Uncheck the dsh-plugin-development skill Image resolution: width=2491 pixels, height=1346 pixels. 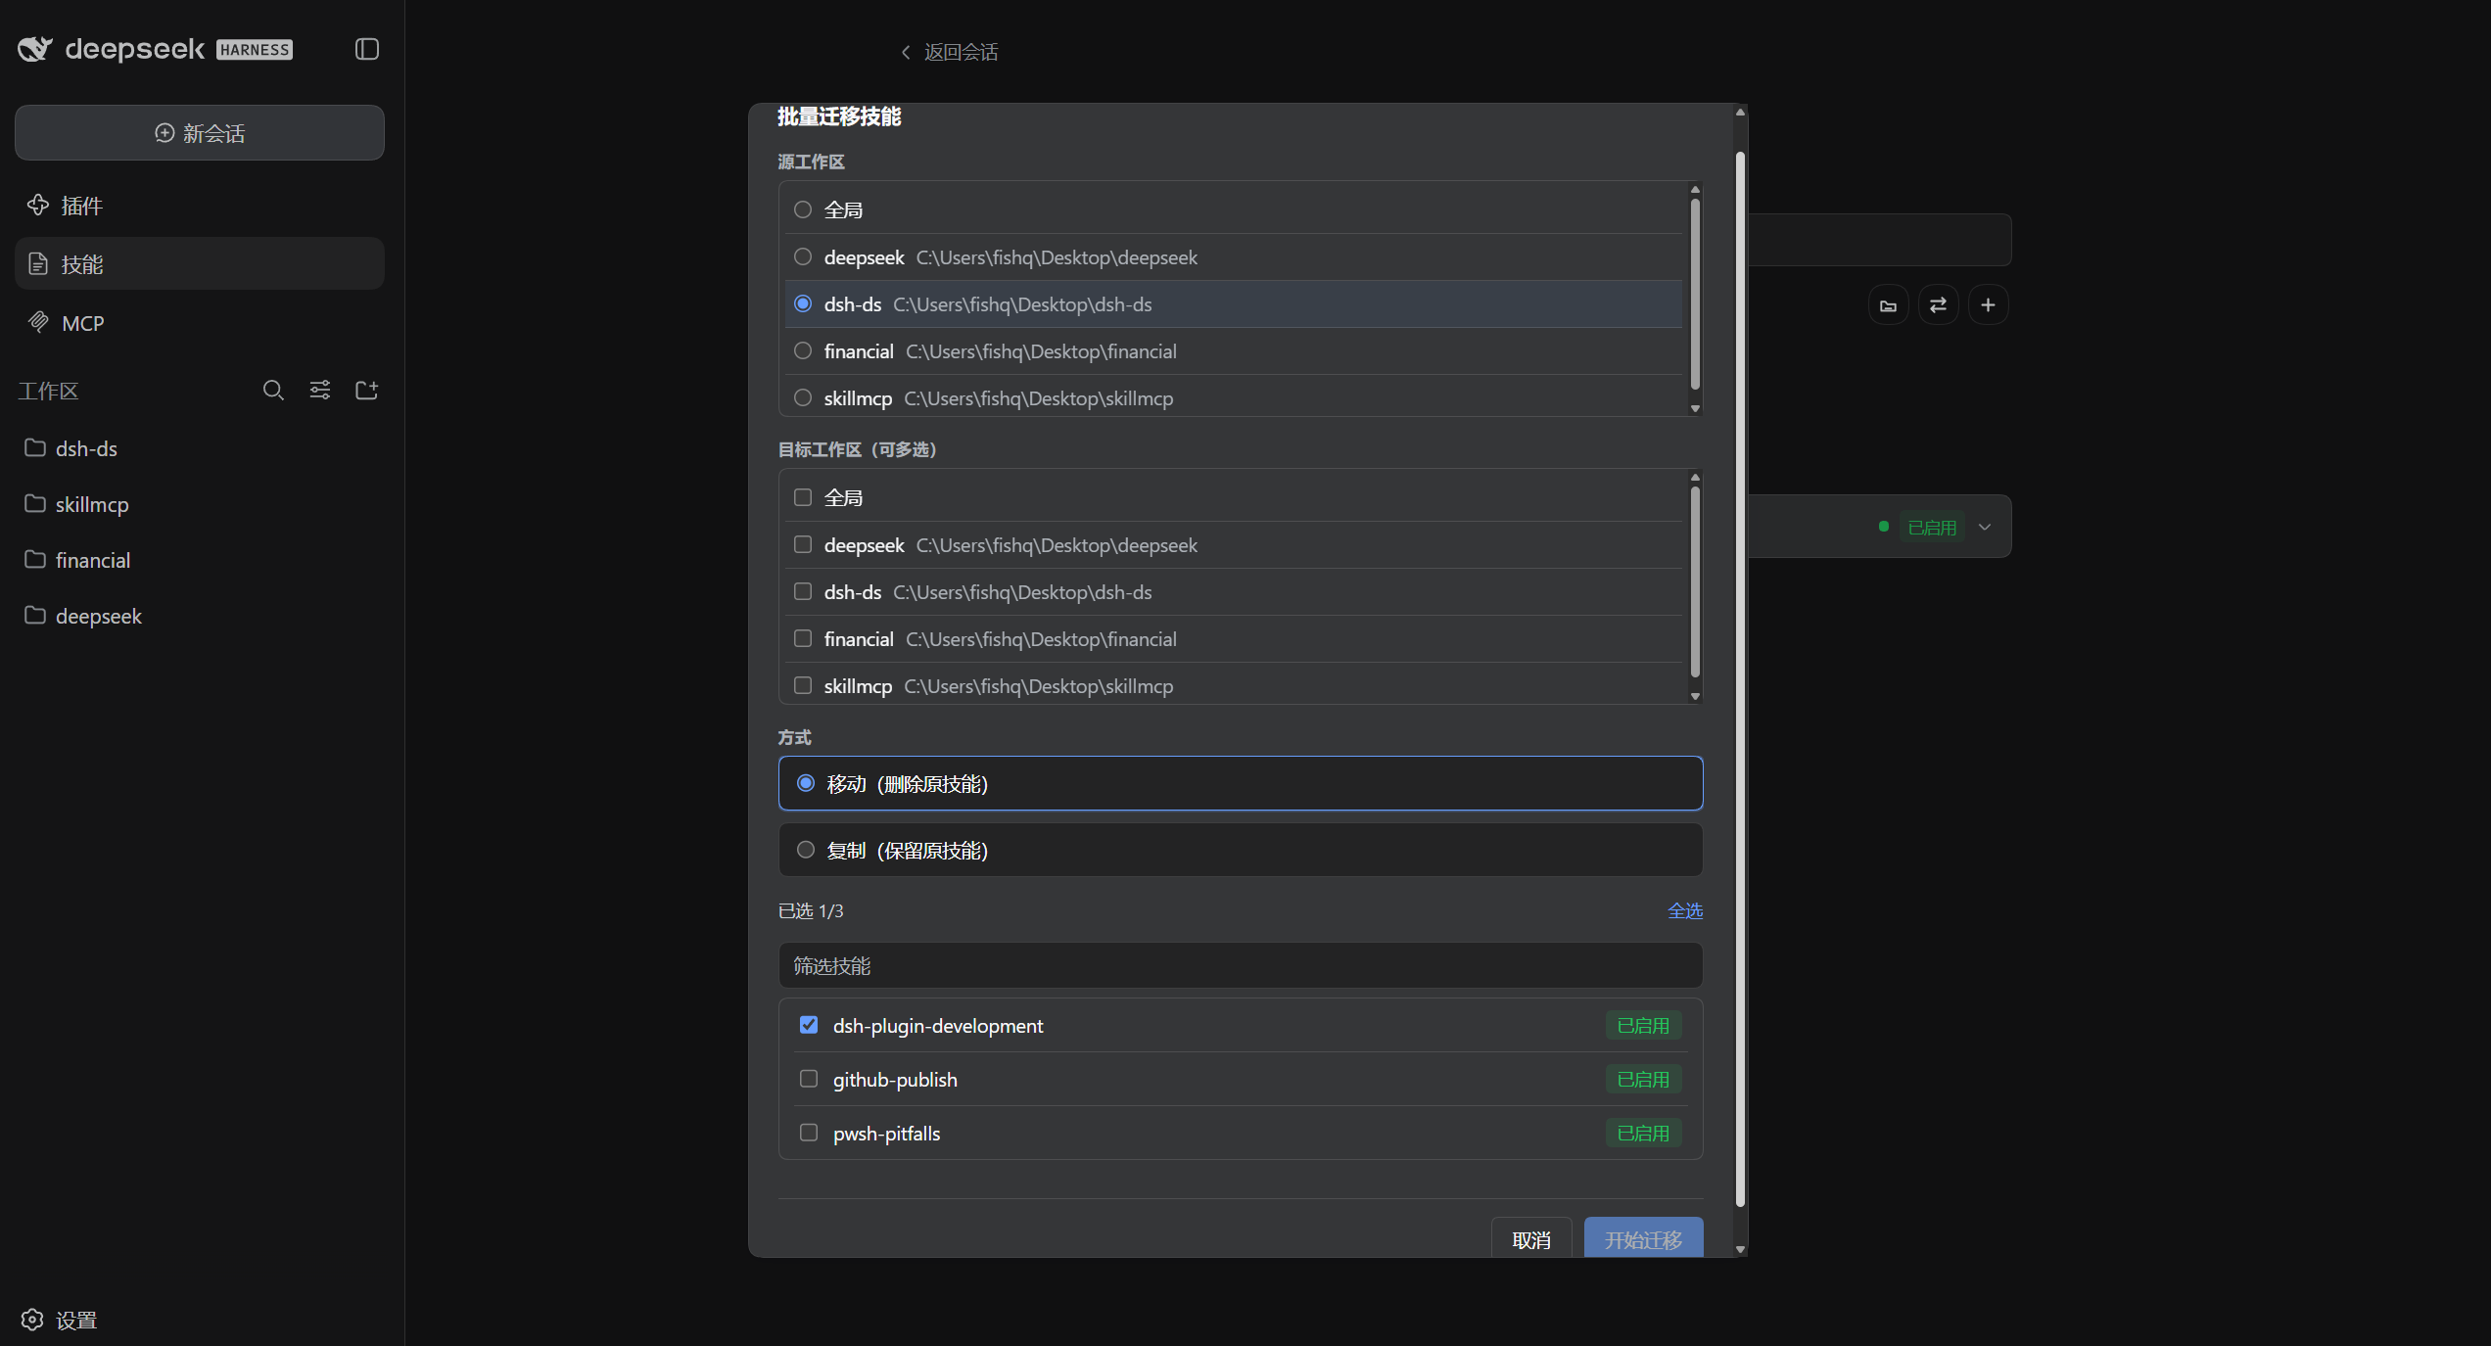[x=809, y=1025]
